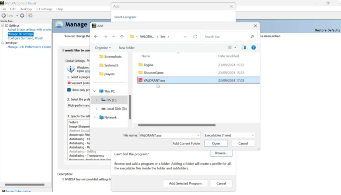
Task: Open System Information via the bottom-left icon
Action: pyautogui.click(x=3, y=191)
